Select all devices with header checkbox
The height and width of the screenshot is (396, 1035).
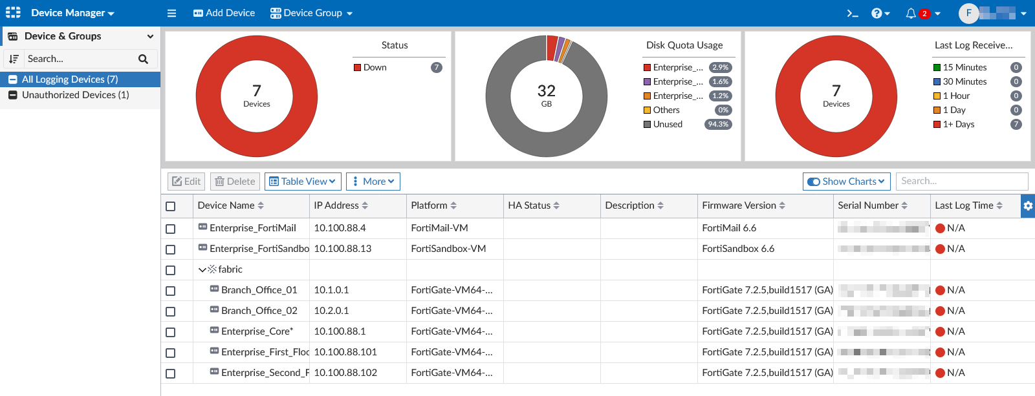171,206
